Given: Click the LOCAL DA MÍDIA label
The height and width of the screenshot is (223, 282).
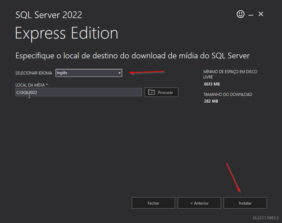Looking at the screenshot, I should 32,85.
